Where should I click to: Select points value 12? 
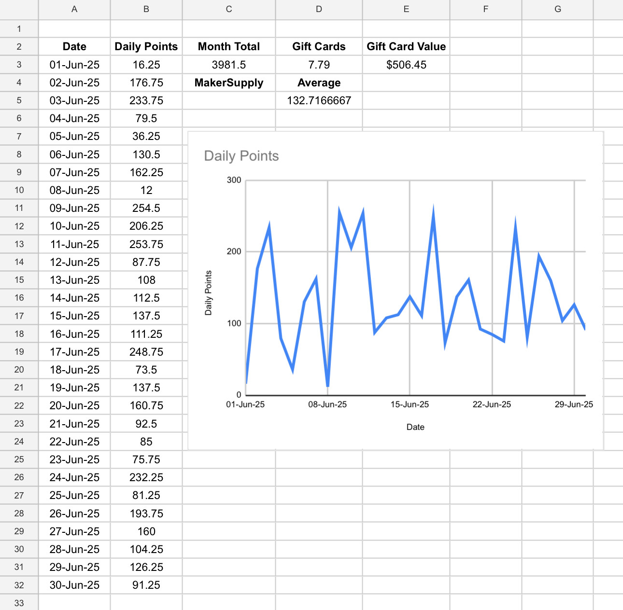click(x=146, y=190)
